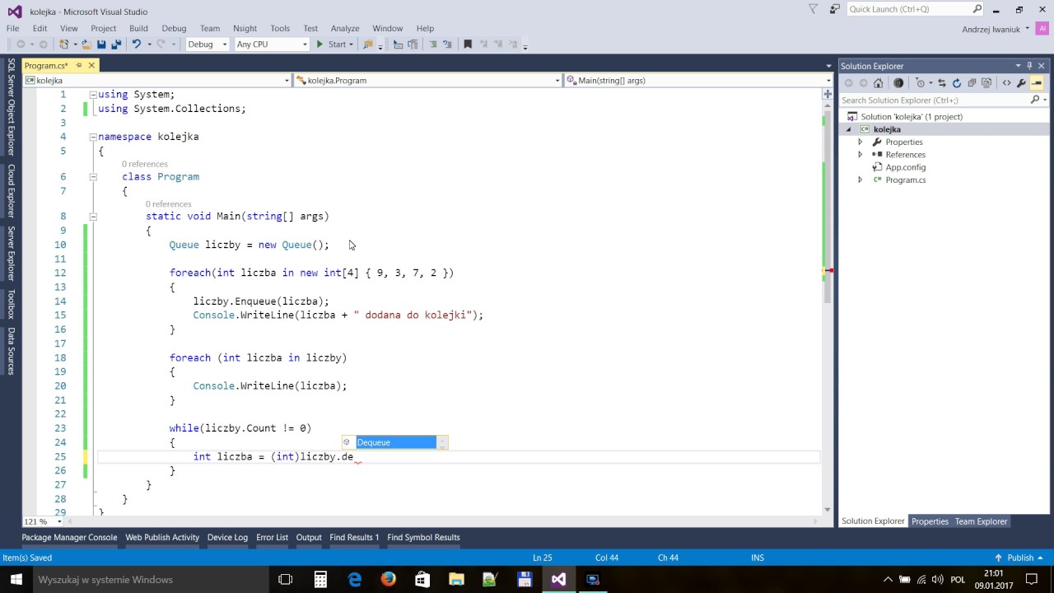Undo the last edit

click(137, 44)
